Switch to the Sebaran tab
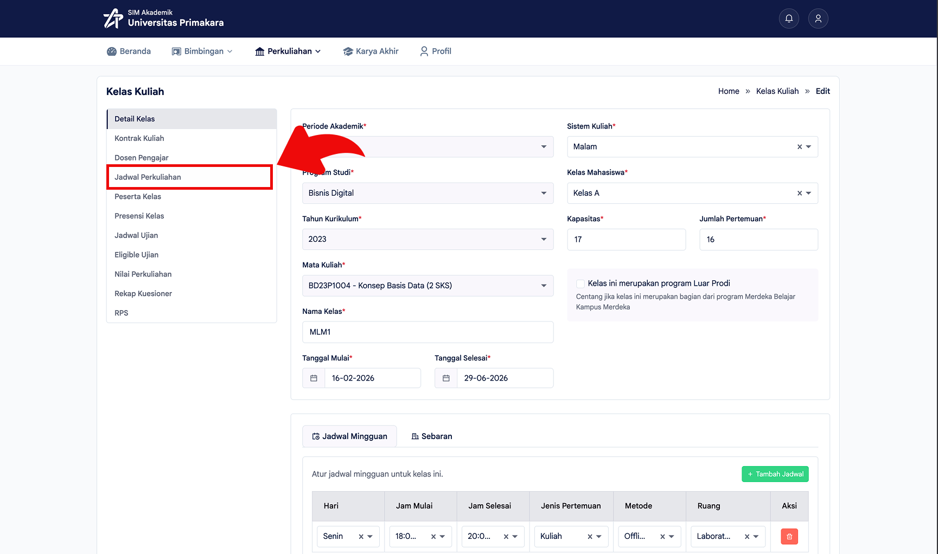 431,436
